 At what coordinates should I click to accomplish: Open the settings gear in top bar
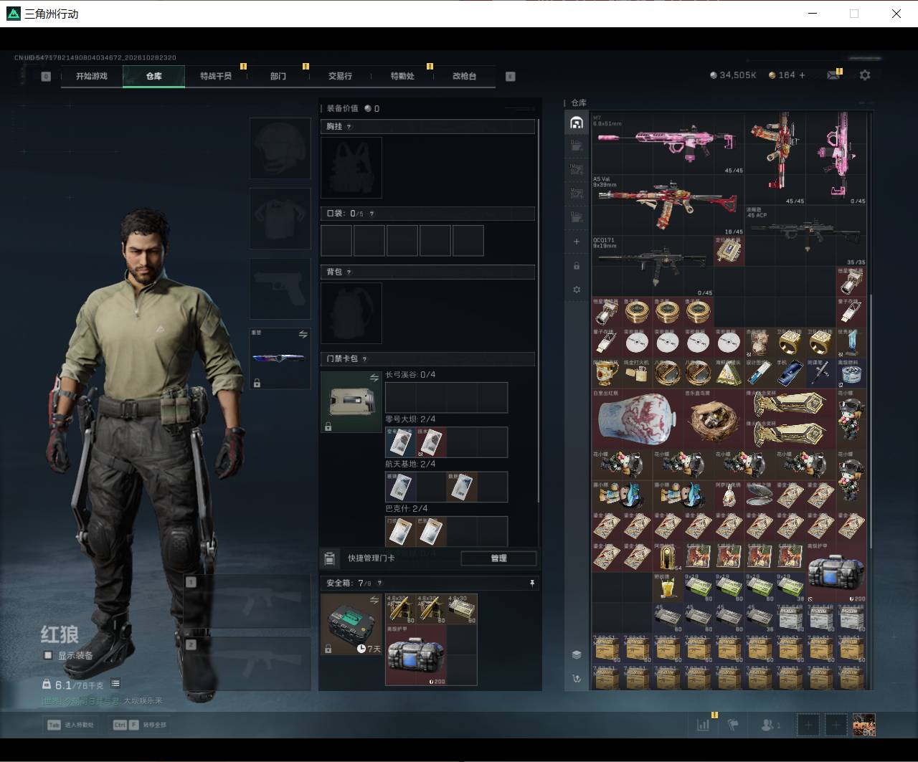pos(865,75)
